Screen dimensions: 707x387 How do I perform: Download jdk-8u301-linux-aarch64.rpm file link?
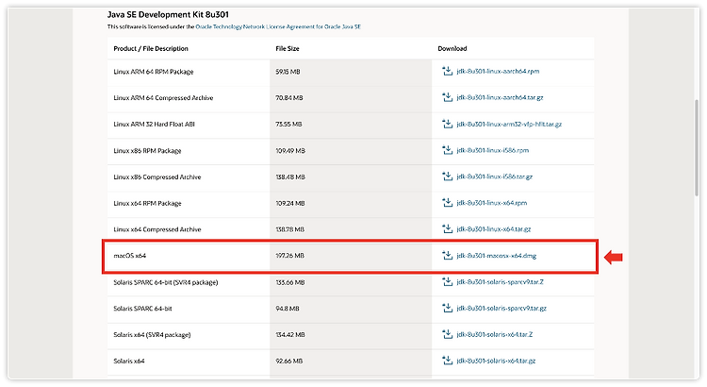498,71
